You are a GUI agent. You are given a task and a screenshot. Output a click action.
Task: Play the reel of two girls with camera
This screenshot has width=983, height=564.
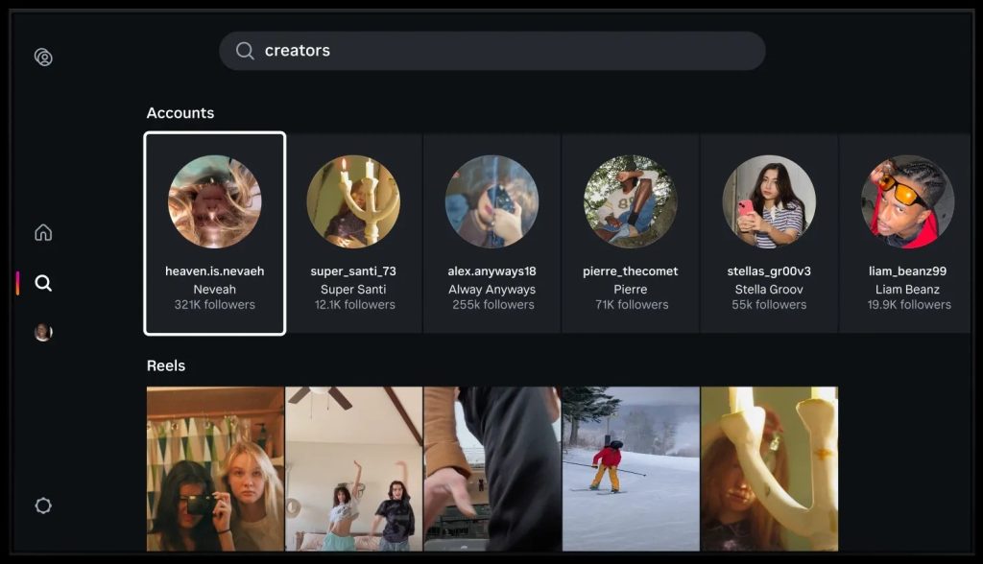point(215,469)
